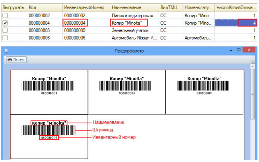
Task: Click the Предпросмотр window title icon
Action: (x=6, y=51)
